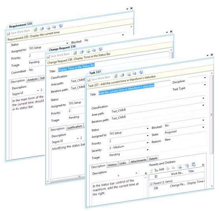Click the copy icon in Change Request 336 toolbar
Image resolution: width=219 pixels, height=211 pixels.
(93, 50)
